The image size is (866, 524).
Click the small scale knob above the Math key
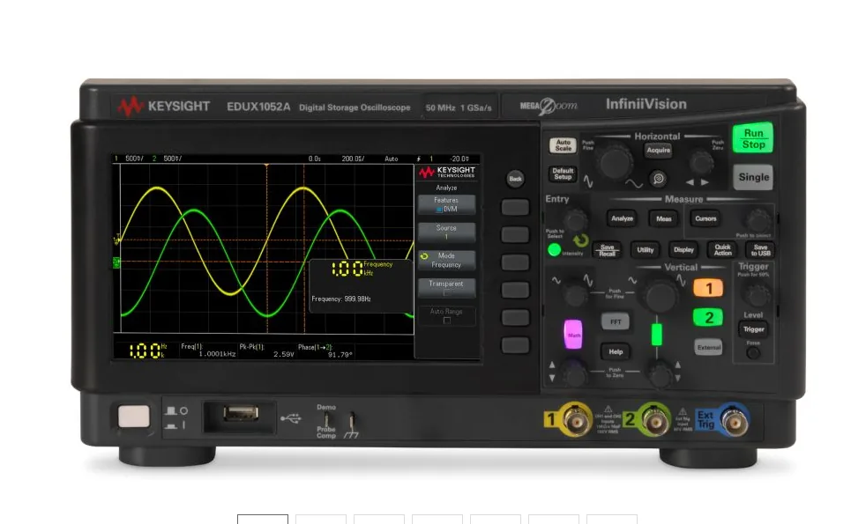[x=576, y=295]
